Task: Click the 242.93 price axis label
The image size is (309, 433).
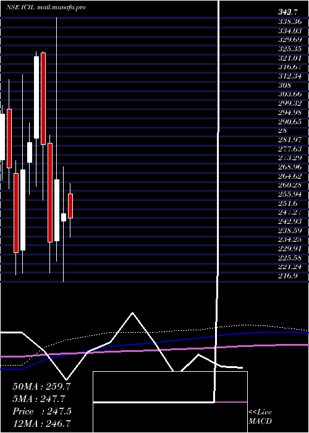Action: pyautogui.click(x=290, y=221)
